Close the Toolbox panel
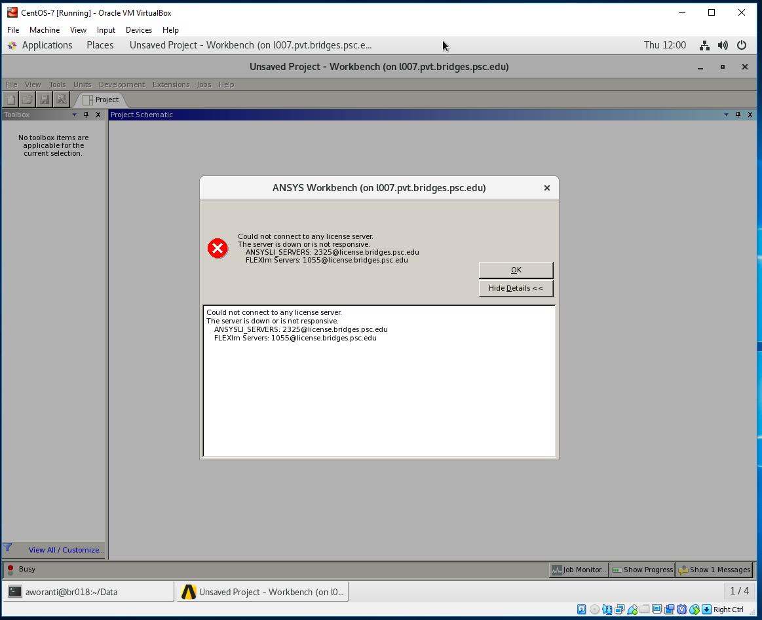The height and width of the screenshot is (620, 762). click(x=98, y=115)
